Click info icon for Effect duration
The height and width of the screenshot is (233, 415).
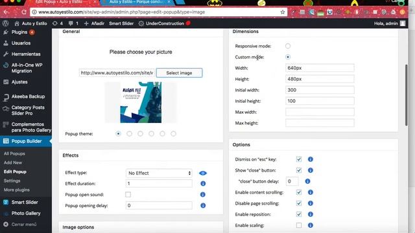pyautogui.click(x=203, y=184)
